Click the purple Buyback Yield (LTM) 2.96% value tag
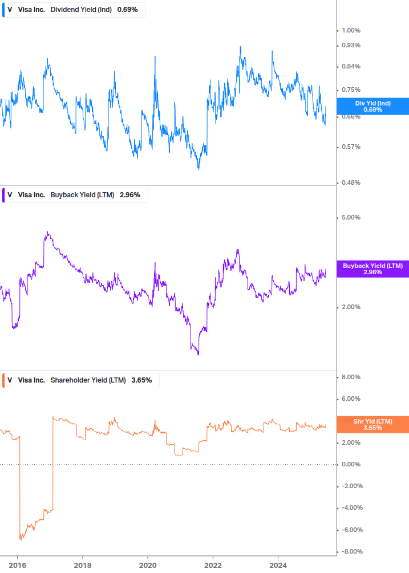Viewport: 409px width, 573px height. coord(373,269)
